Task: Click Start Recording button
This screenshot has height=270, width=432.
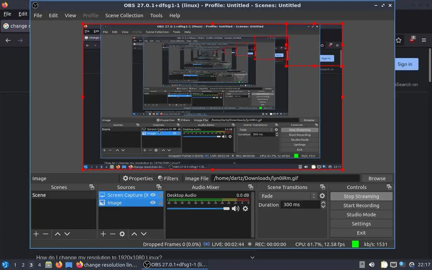Action: pyautogui.click(x=361, y=205)
